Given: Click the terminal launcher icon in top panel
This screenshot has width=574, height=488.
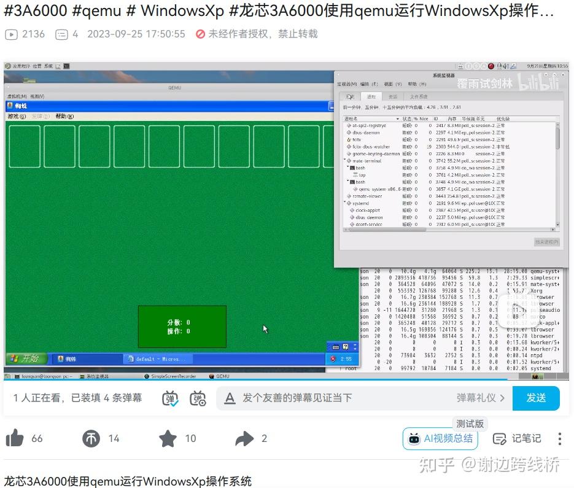Looking at the screenshot, I should pos(66,66).
